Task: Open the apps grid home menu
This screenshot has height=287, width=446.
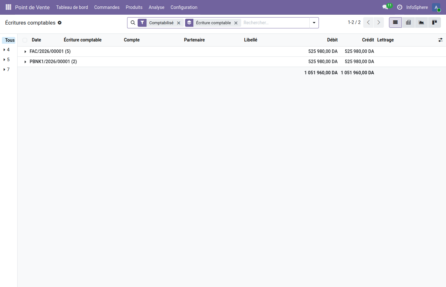Action: coord(8,7)
